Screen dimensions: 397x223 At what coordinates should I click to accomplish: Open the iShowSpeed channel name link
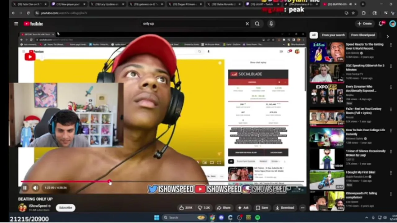38,206
